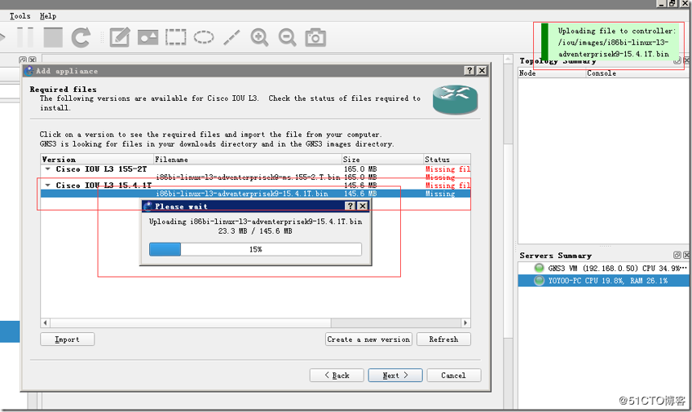Select the draw rectangle tool
692x412 pixels.
[x=175, y=37]
